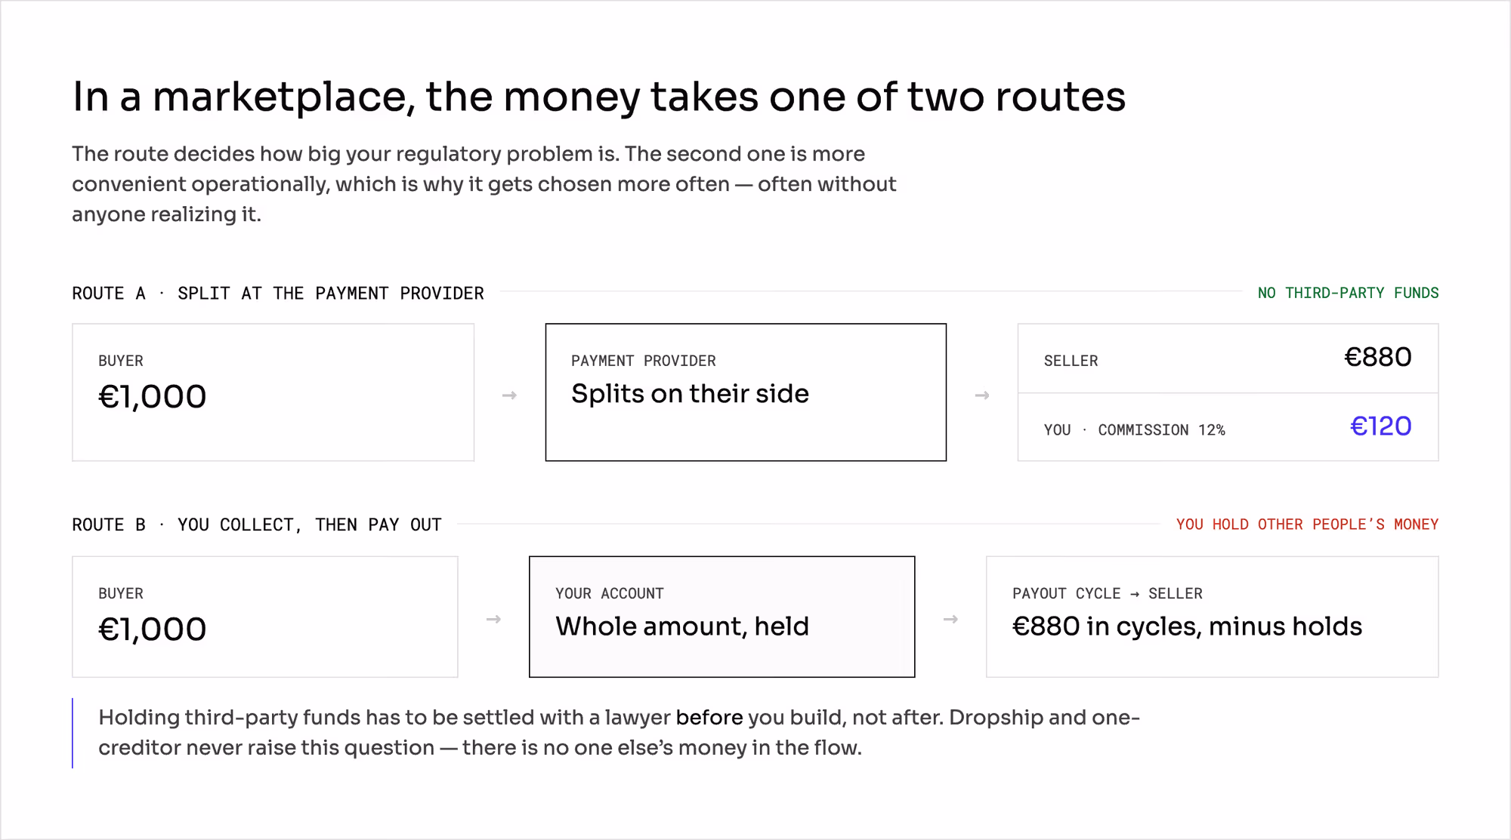Click small arrow in 'Payout cycle → Seller' label

coord(1135,594)
